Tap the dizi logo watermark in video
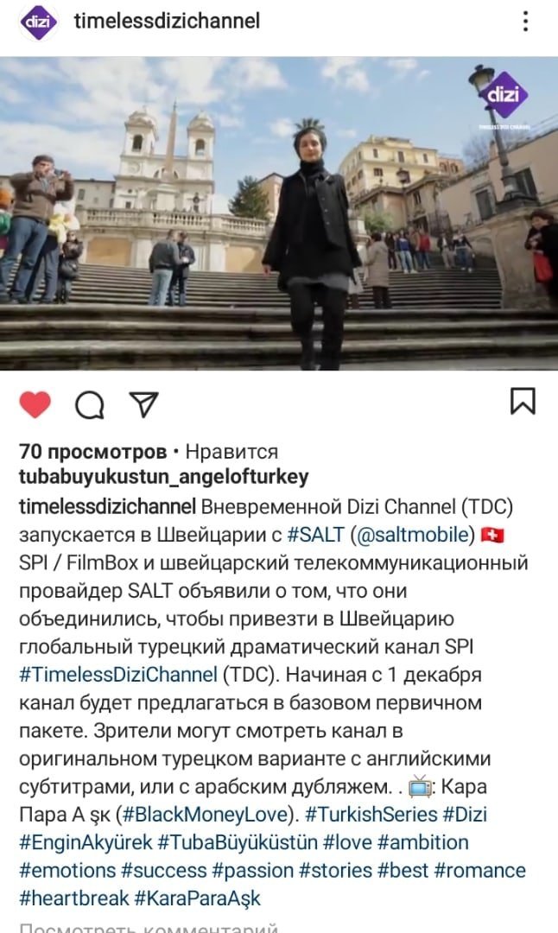Image resolution: width=558 pixels, height=933 pixels. point(504,94)
